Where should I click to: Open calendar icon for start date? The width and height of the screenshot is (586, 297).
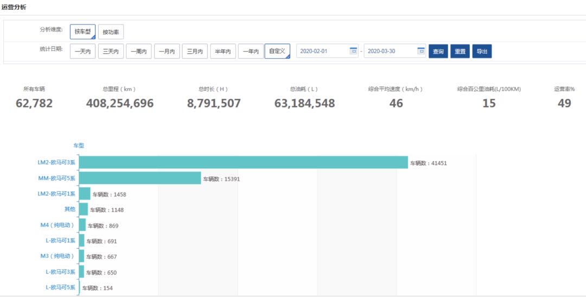point(353,51)
